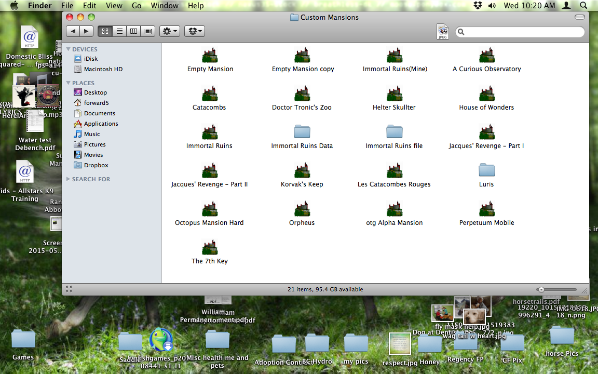Open the Catacombs mansion file icon
The height and width of the screenshot is (374, 598).
point(209,94)
